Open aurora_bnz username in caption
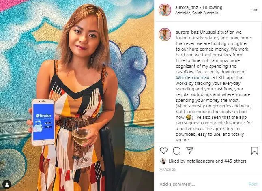Viewport: 262px width, 191px height. pos(187,32)
